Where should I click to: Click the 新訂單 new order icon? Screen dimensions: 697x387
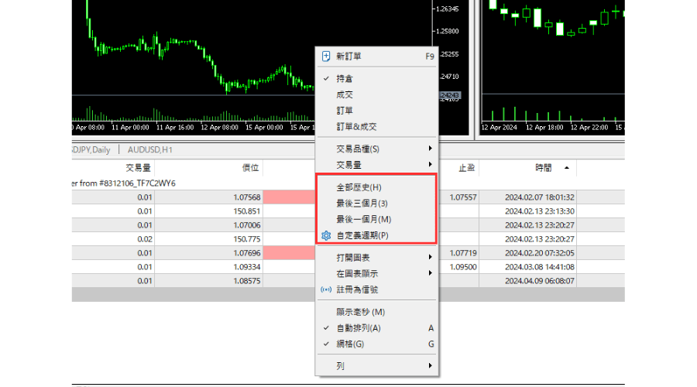[326, 57]
